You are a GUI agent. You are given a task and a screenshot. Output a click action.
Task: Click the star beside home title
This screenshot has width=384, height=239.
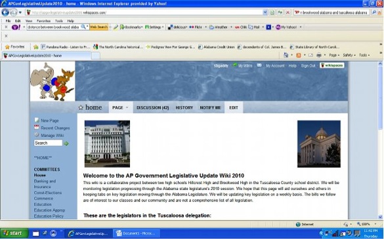[81, 107]
